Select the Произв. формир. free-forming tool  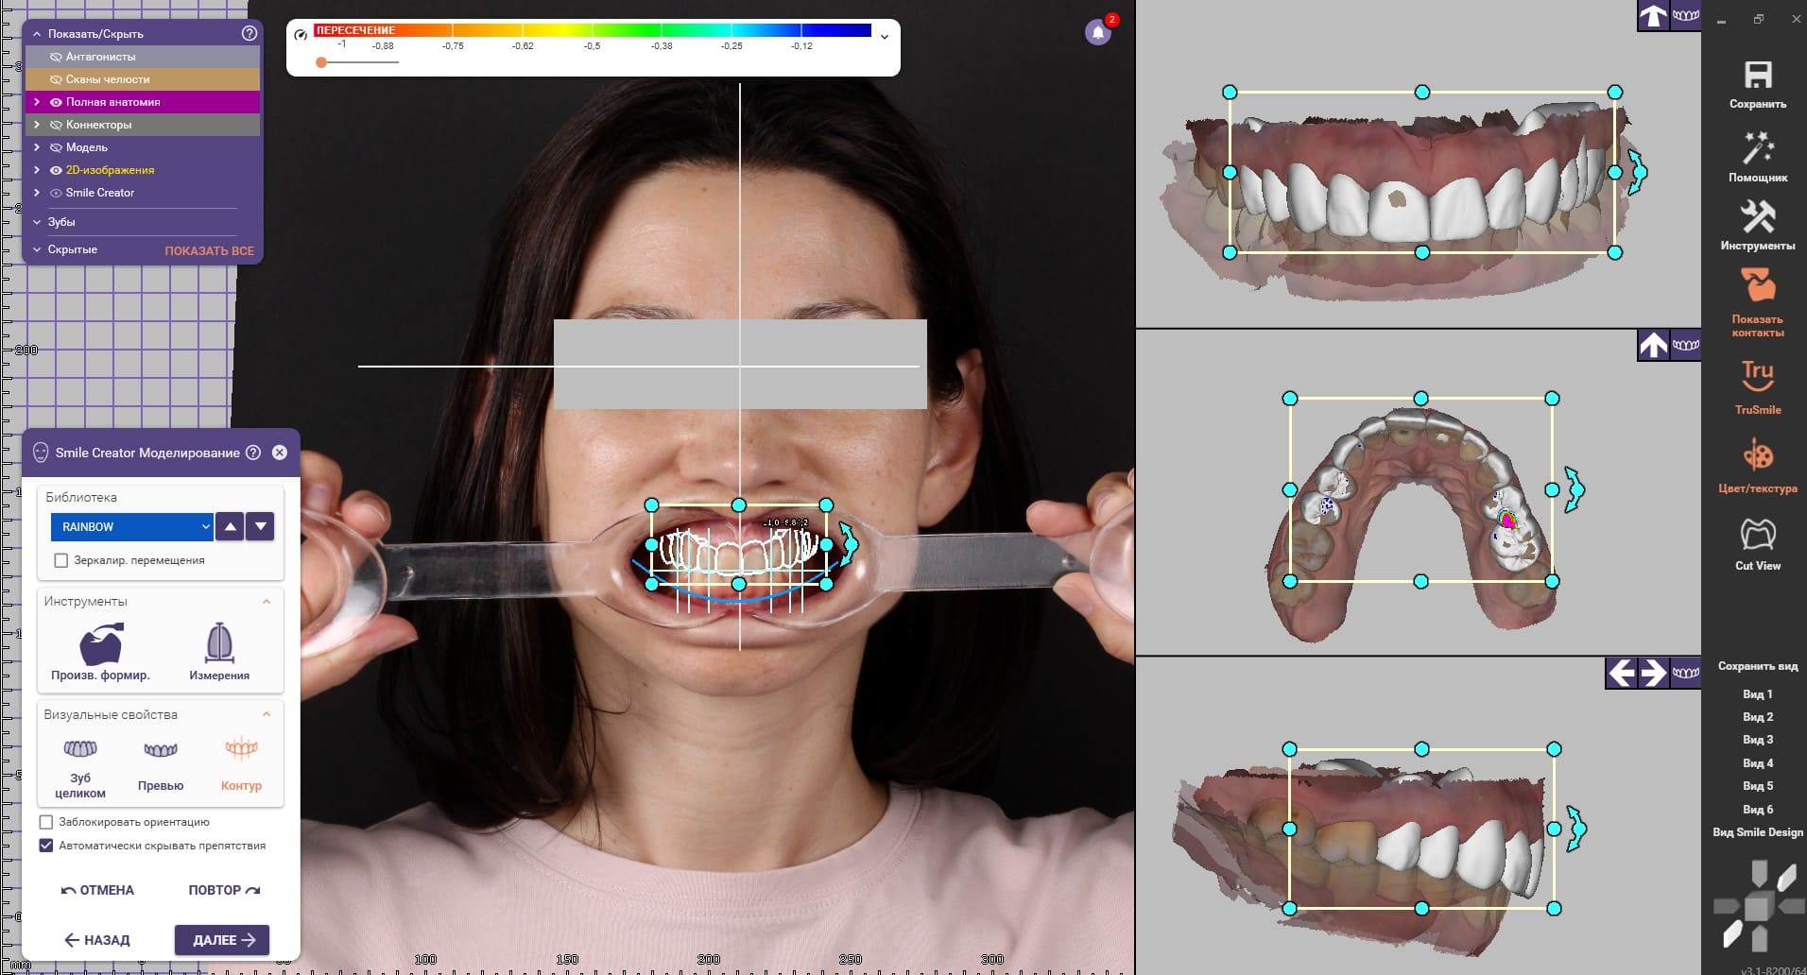(101, 646)
